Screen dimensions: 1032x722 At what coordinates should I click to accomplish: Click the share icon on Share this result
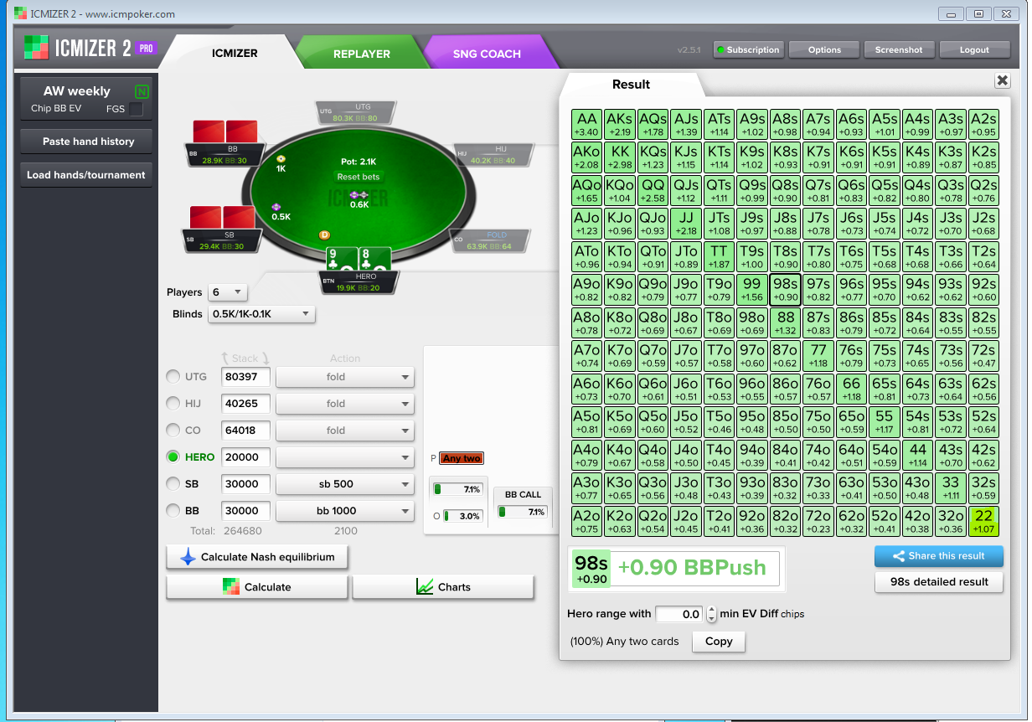(899, 555)
